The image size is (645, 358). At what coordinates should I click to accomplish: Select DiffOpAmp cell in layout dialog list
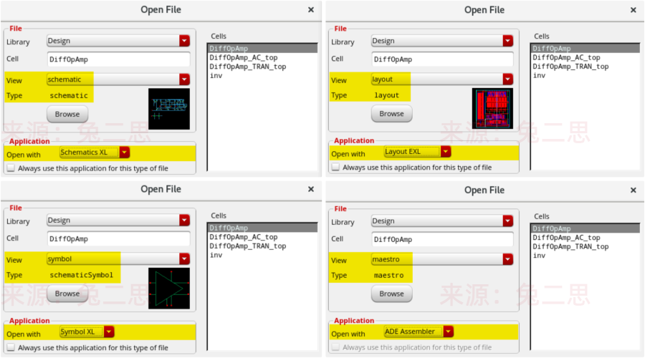click(x=586, y=49)
